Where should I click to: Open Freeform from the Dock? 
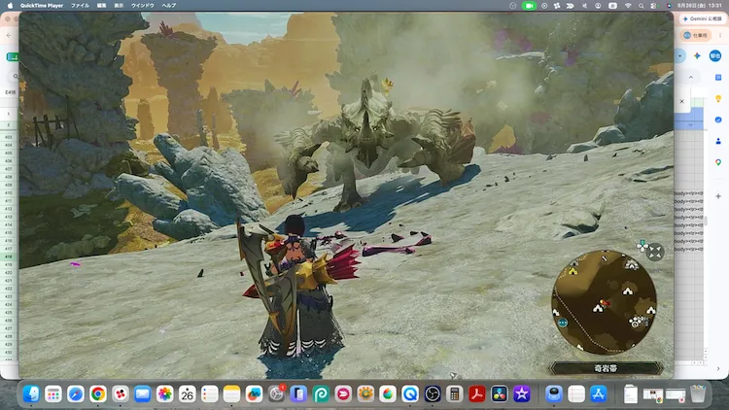coord(254,394)
